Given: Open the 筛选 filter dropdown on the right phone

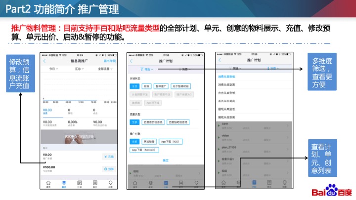Looking at the screenshot, I should tap(235, 68).
